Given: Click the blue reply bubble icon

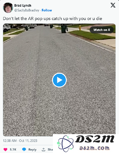Looking at the screenshot, I should point(24,149).
